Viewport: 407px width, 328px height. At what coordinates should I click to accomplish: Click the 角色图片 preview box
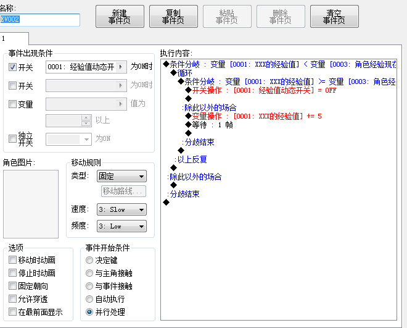pos(31,204)
